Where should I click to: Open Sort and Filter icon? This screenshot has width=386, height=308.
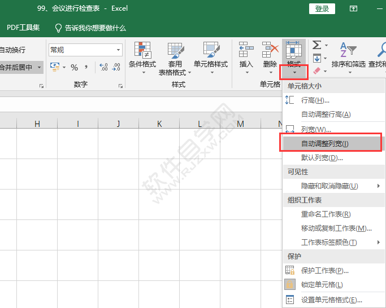click(348, 50)
